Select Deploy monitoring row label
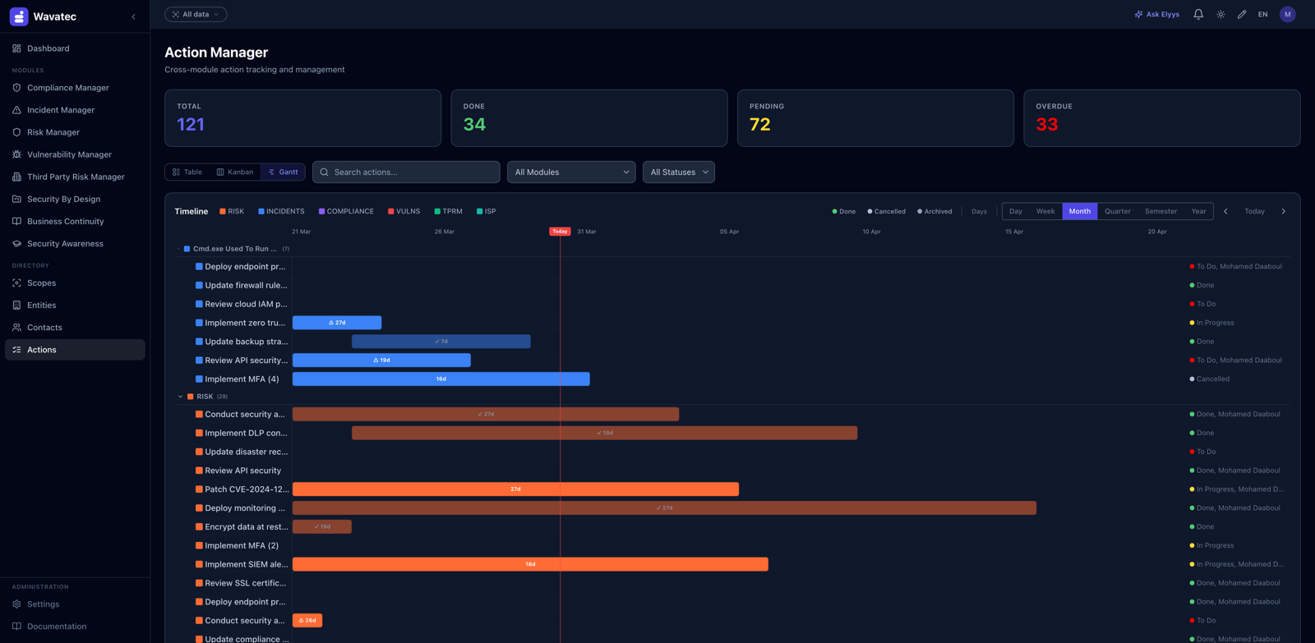Screen dimensions: 1315x643 pos(245,508)
